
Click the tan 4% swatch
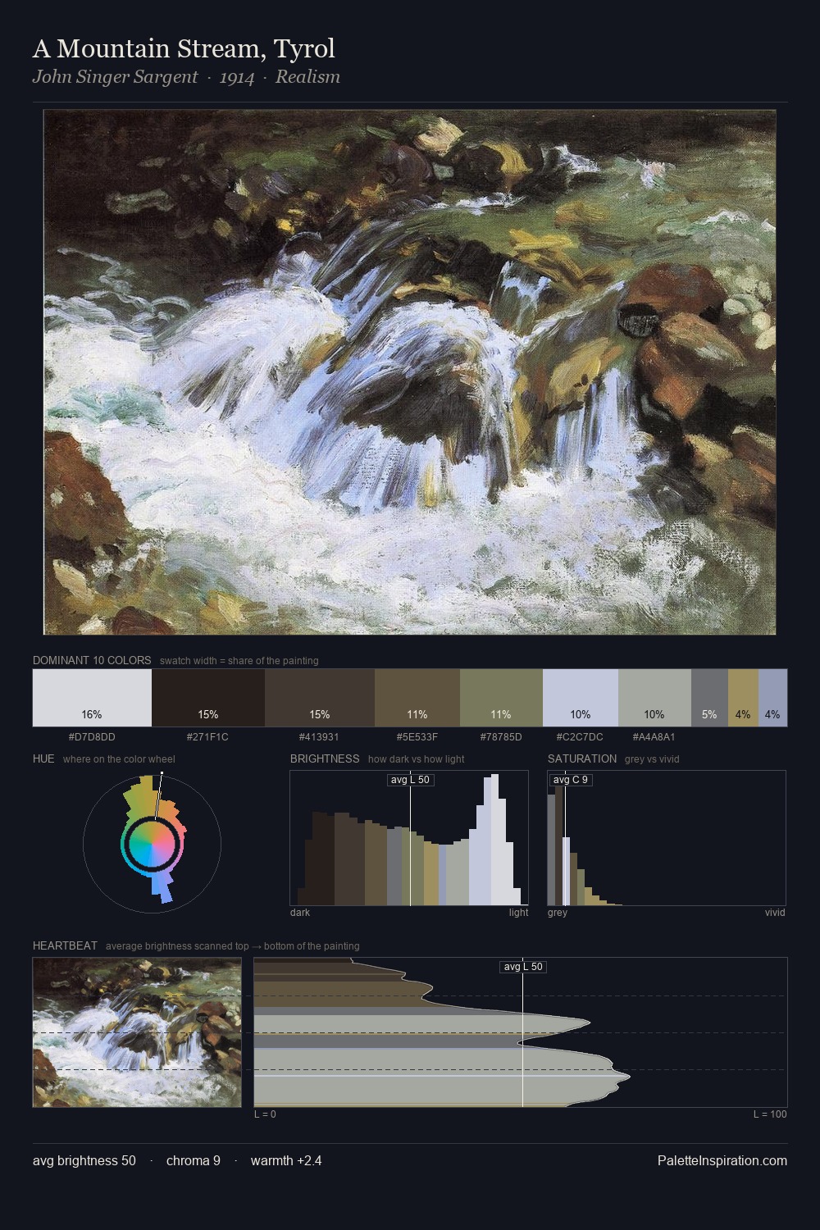click(x=743, y=698)
